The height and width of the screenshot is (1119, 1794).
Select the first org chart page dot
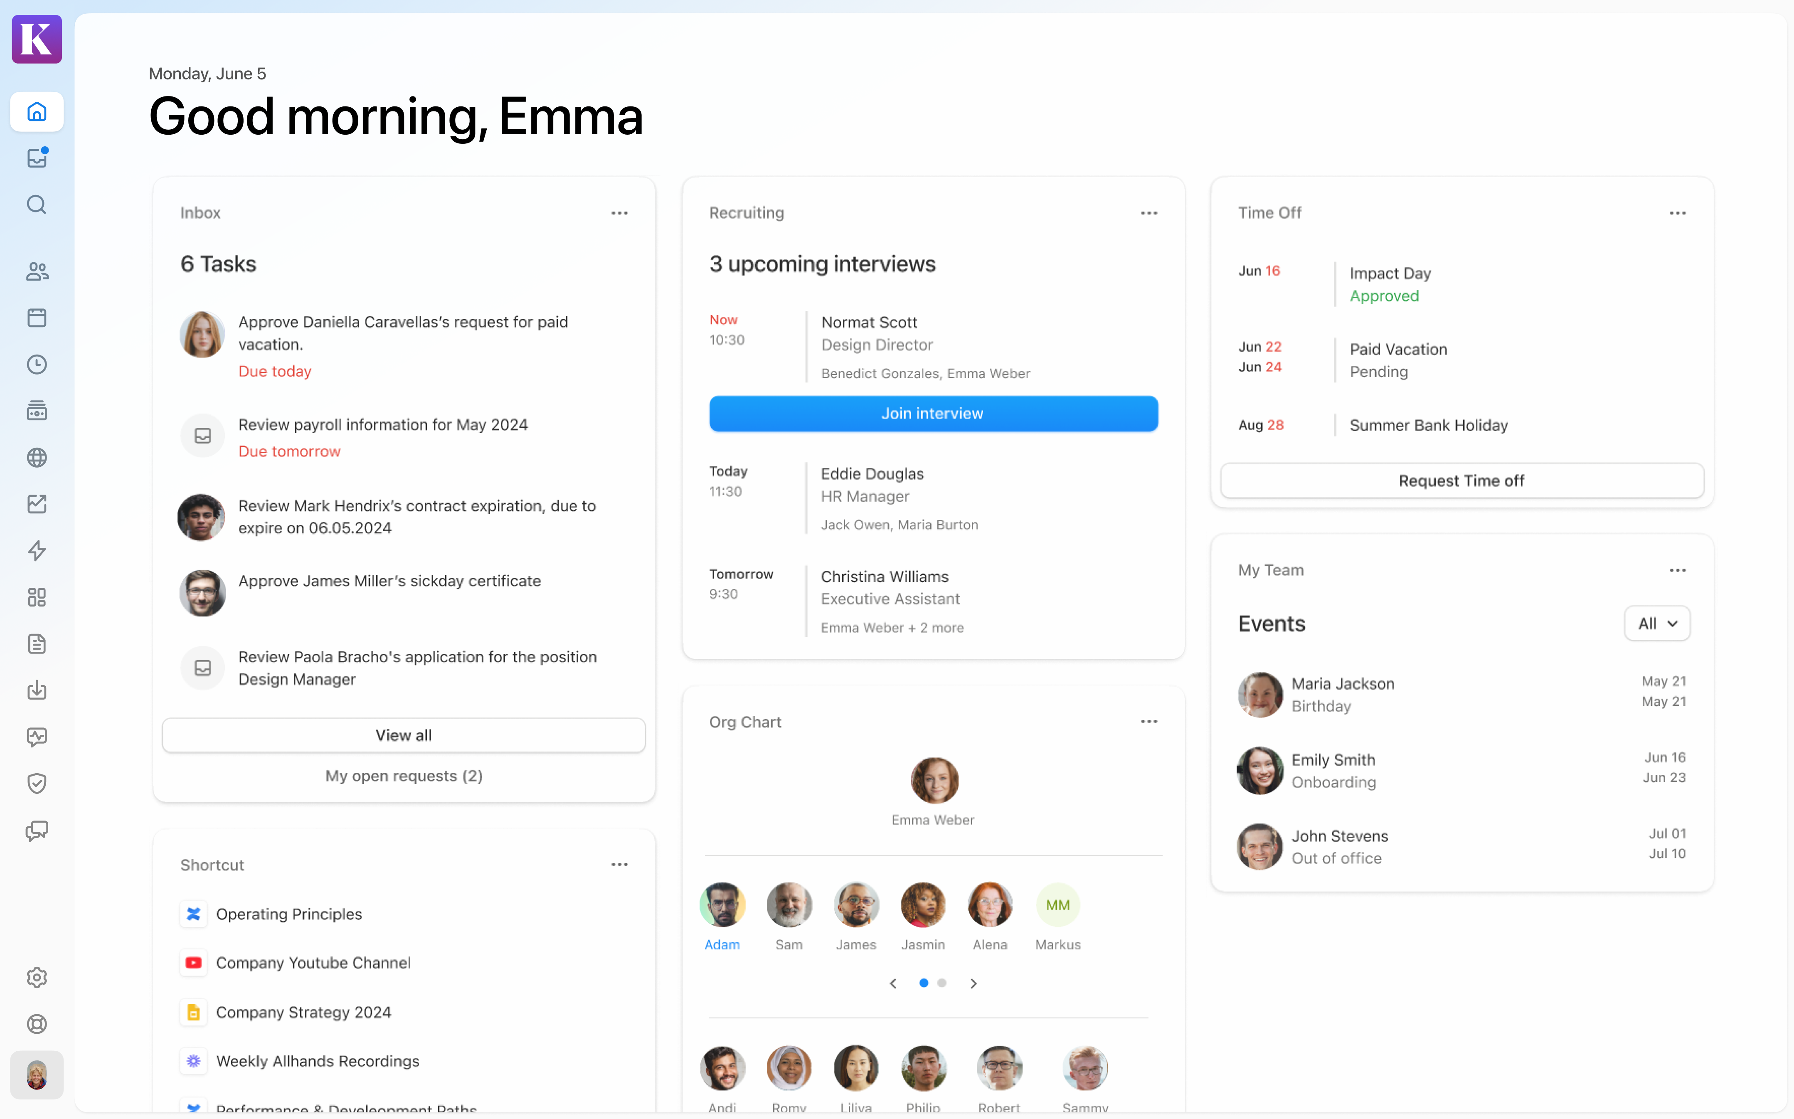click(924, 983)
